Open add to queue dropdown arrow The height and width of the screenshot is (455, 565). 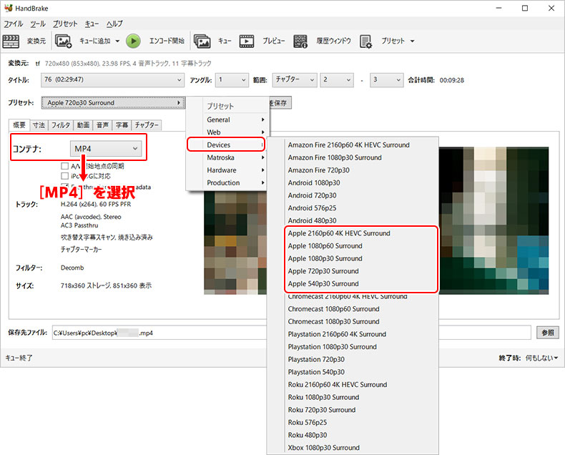(x=117, y=41)
